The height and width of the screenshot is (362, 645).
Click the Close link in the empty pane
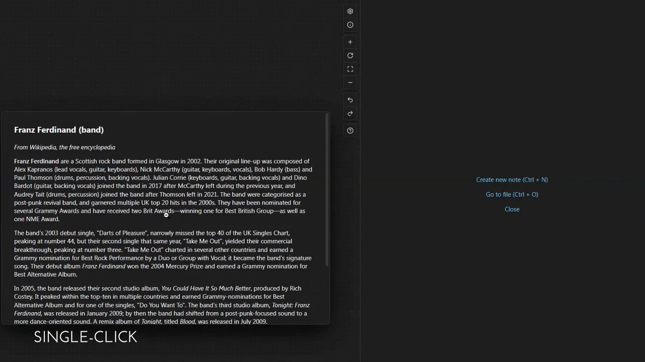click(512, 209)
